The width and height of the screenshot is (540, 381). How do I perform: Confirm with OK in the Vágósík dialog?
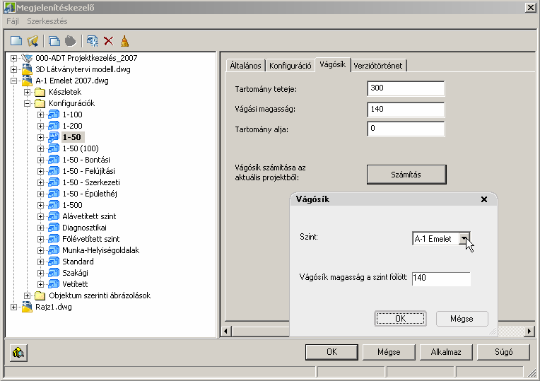click(400, 318)
